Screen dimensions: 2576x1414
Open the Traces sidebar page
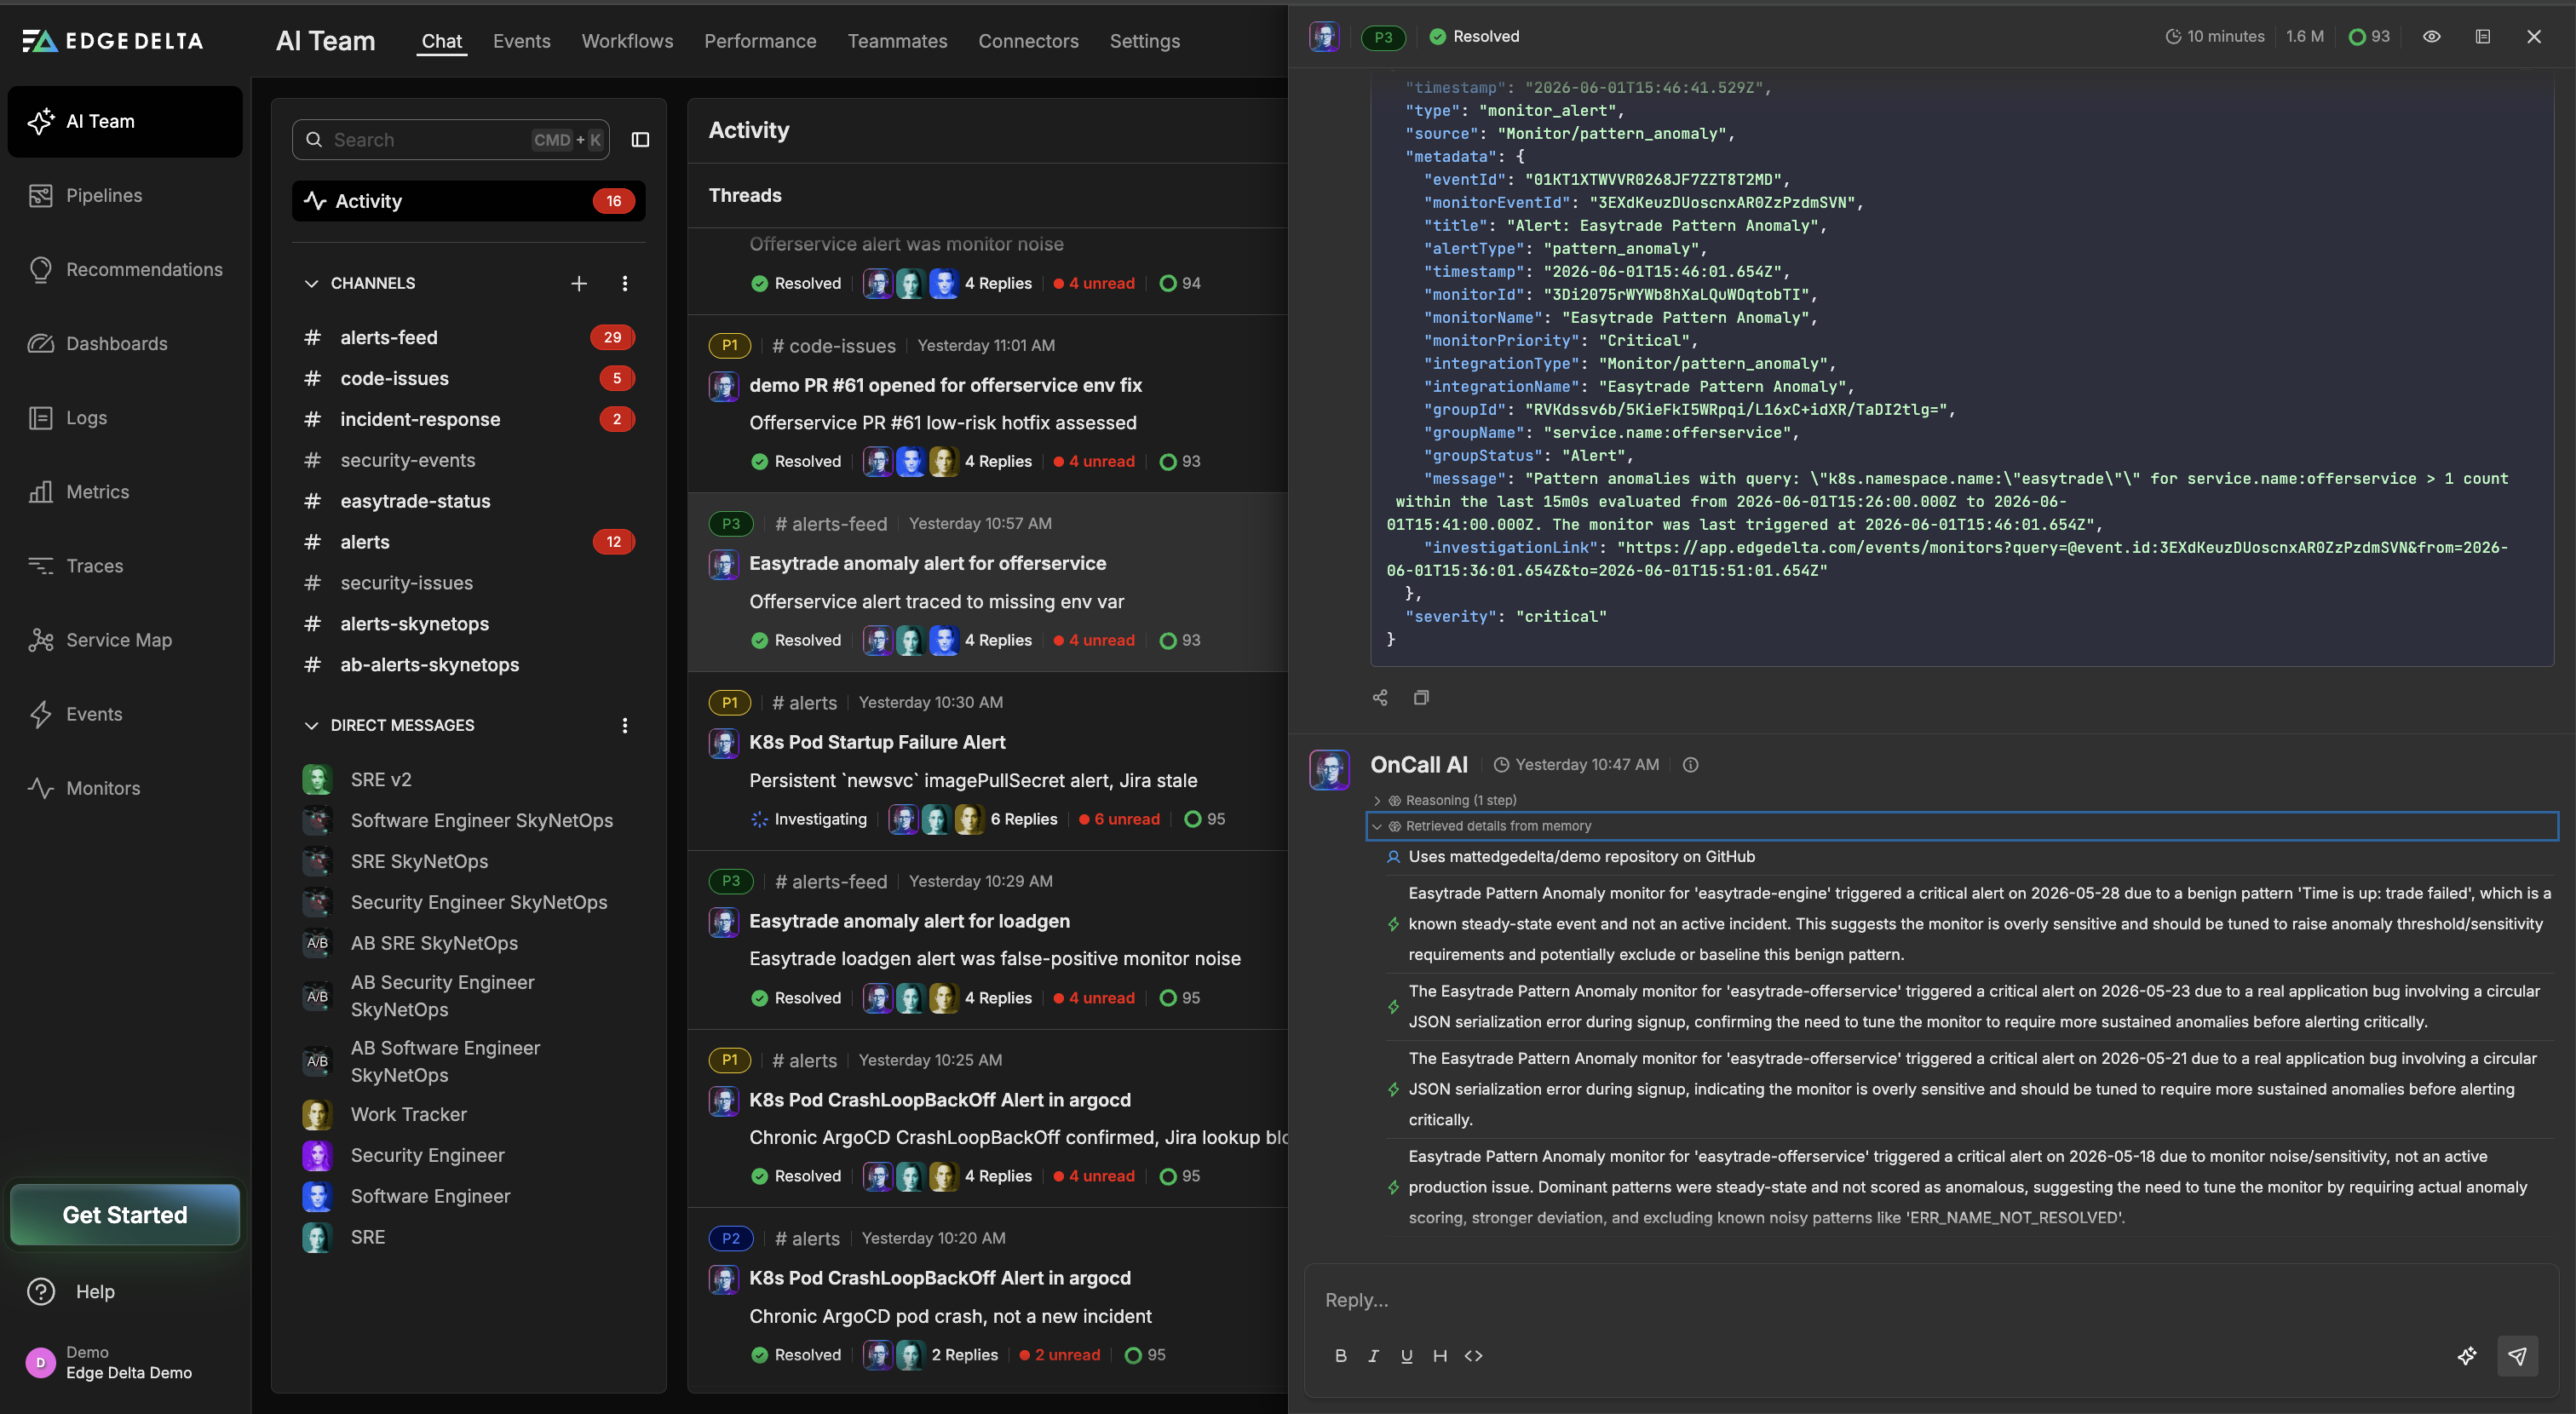pos(125,565)
